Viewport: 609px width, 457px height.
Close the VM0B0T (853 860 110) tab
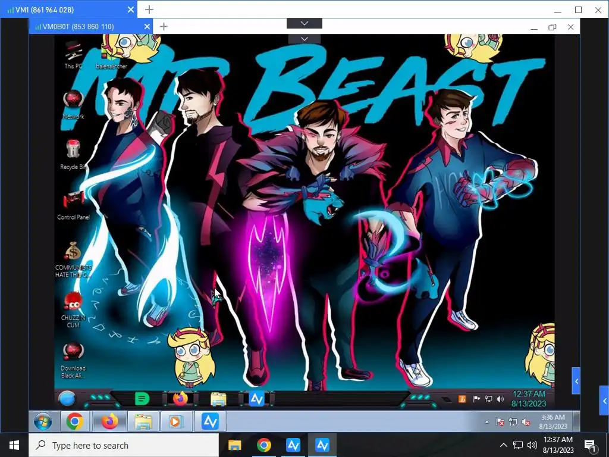[147, 26]
